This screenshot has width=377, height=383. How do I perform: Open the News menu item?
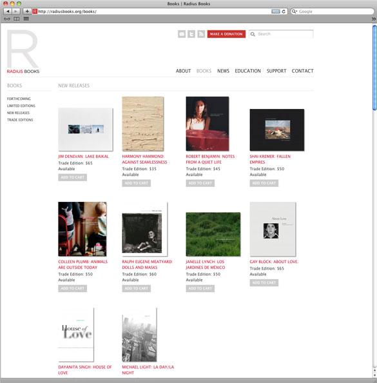(x=223, y=71)
